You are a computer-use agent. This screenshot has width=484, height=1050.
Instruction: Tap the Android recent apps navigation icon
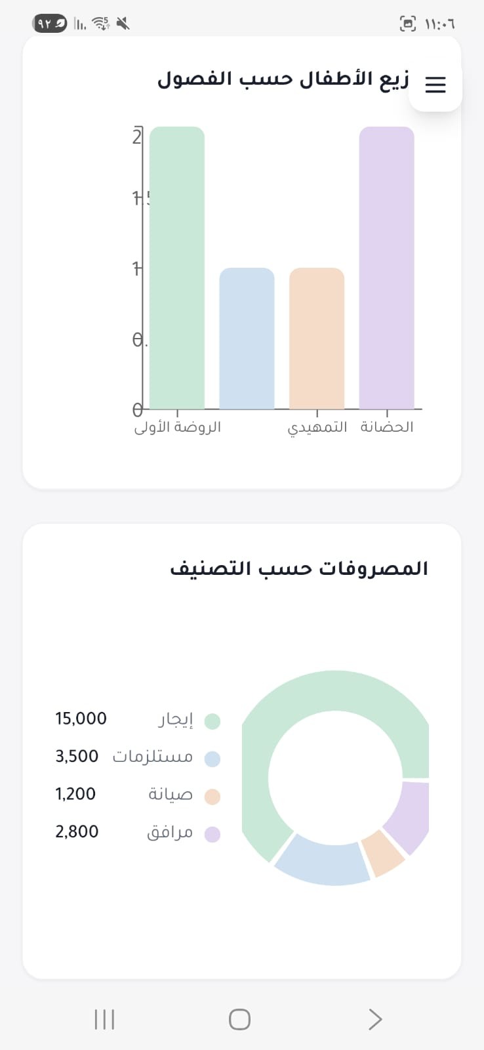(x=105, y=1019)
